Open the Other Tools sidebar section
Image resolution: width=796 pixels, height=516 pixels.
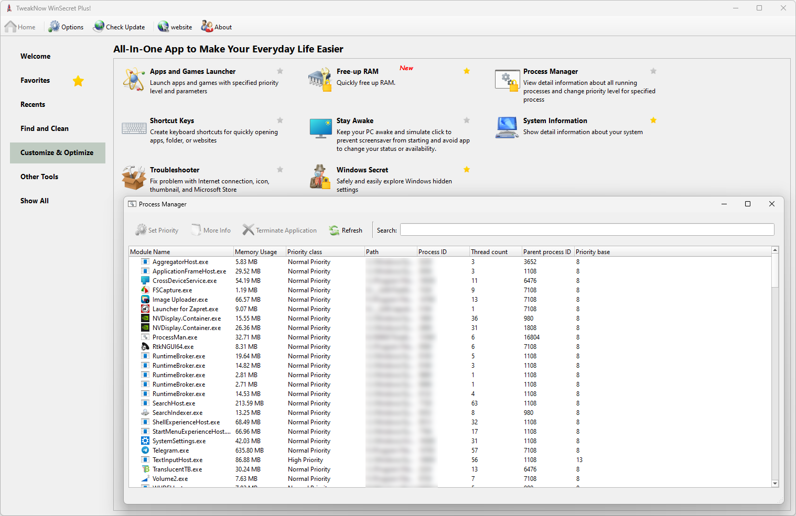coord(39,177)
